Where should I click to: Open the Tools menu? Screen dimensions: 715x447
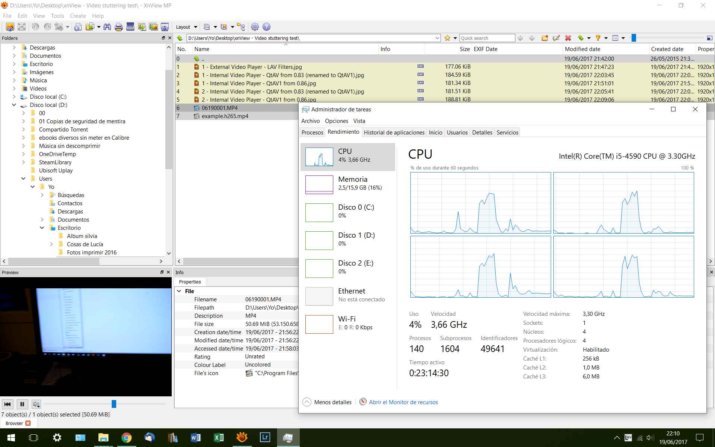(x=57, y=16)
